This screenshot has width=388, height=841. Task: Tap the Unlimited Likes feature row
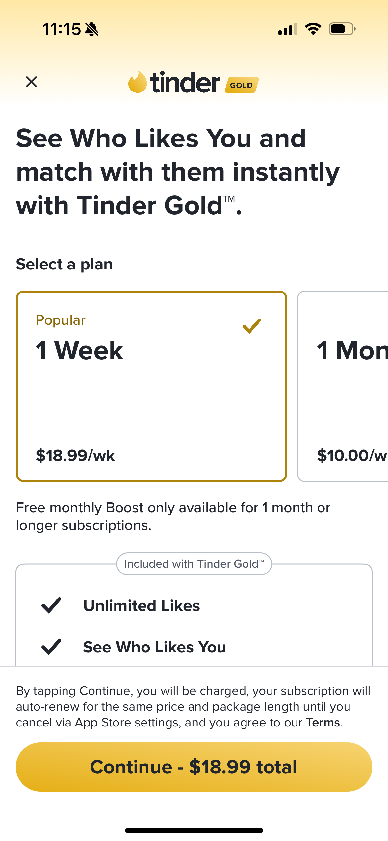[x=142, y=605]
